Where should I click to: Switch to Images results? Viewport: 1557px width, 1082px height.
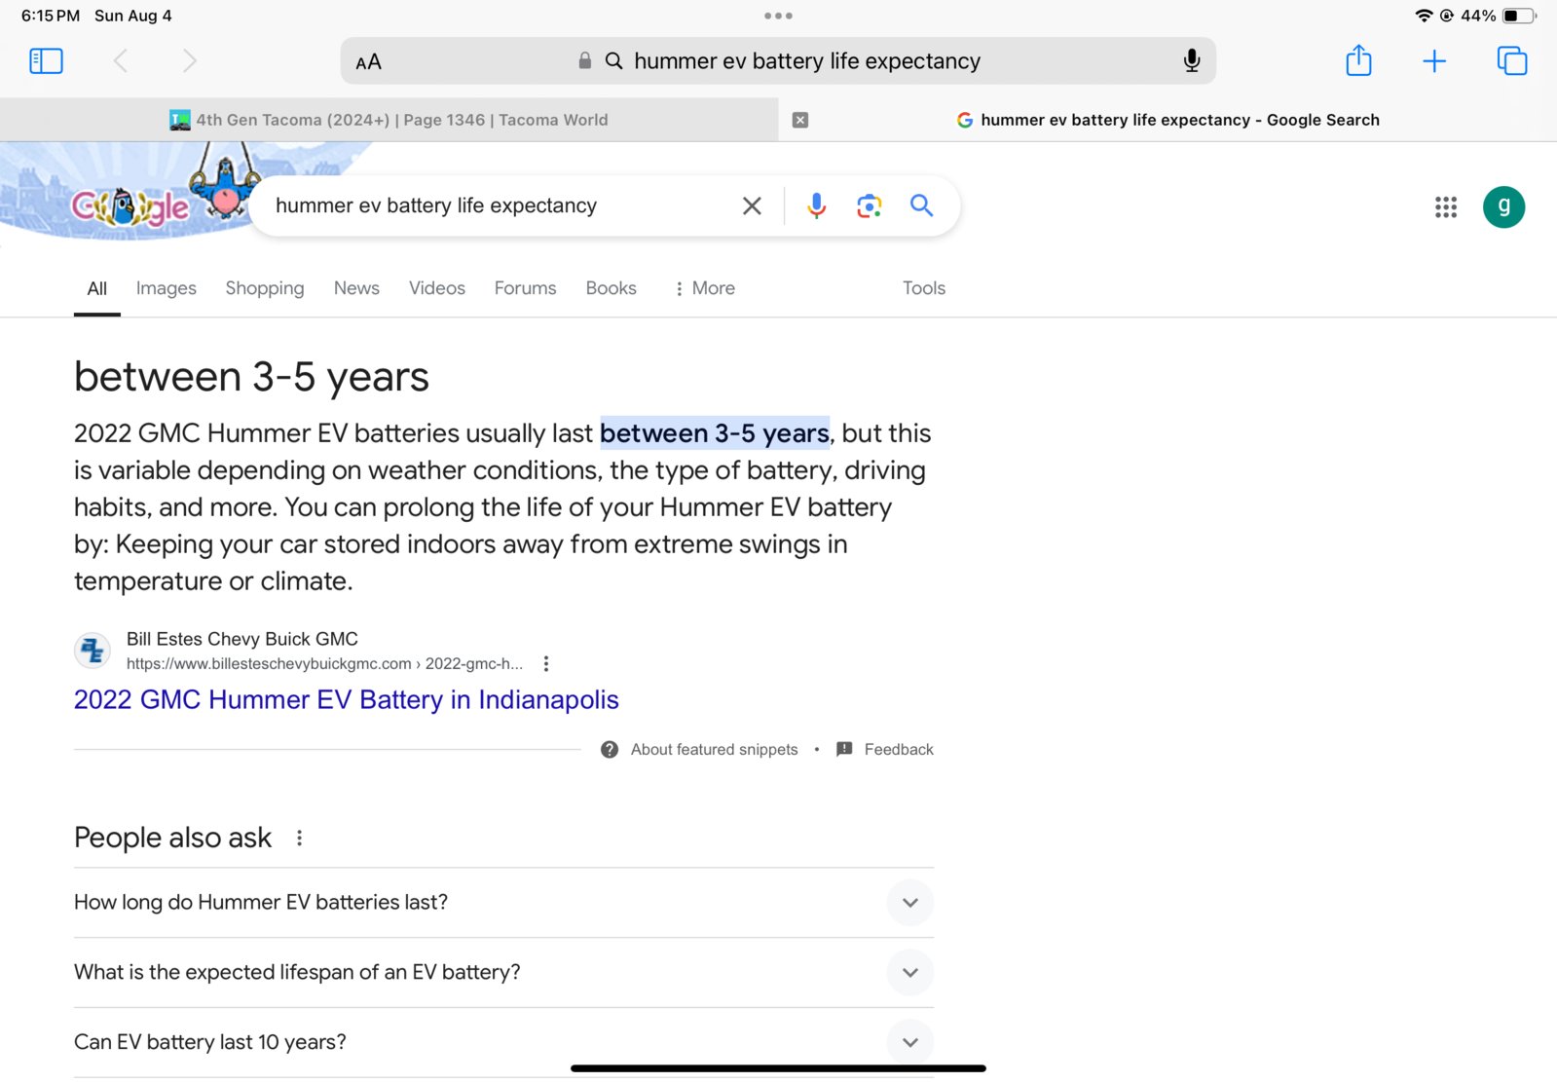167,288
